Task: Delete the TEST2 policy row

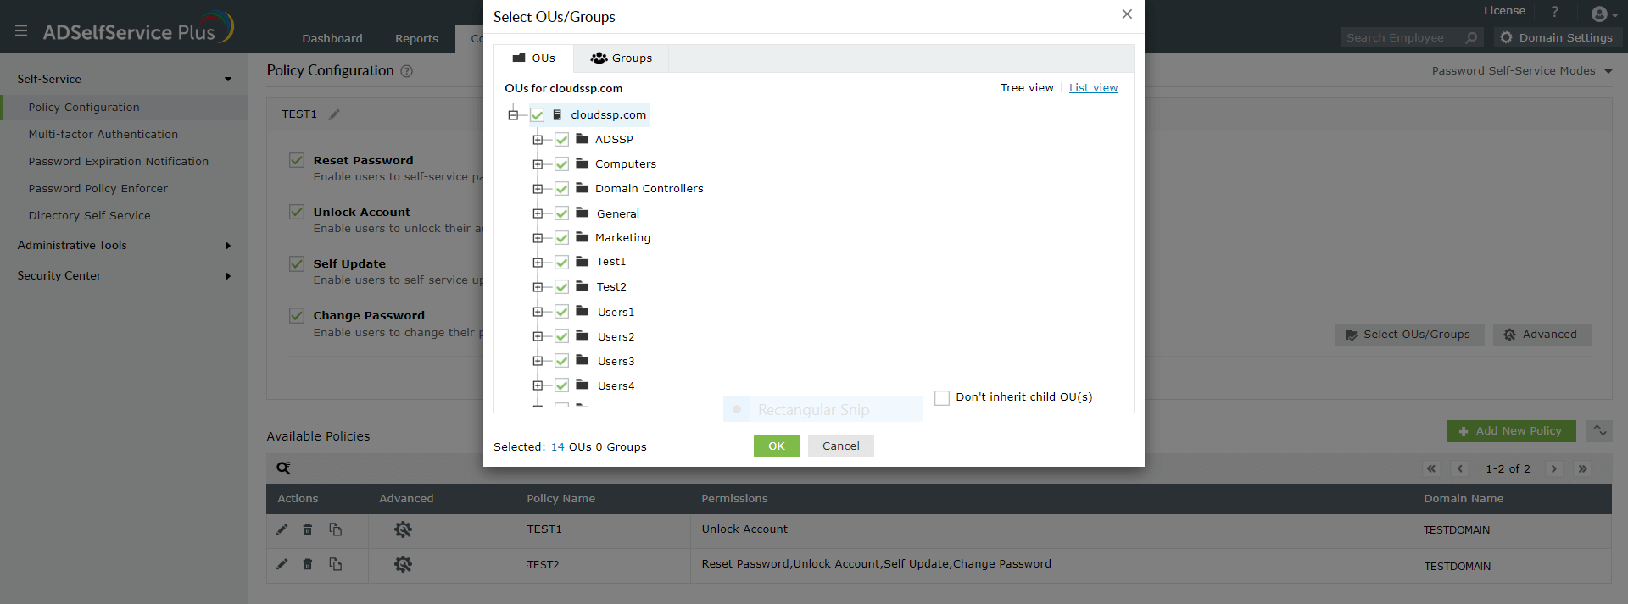Action: coord(308,564)
